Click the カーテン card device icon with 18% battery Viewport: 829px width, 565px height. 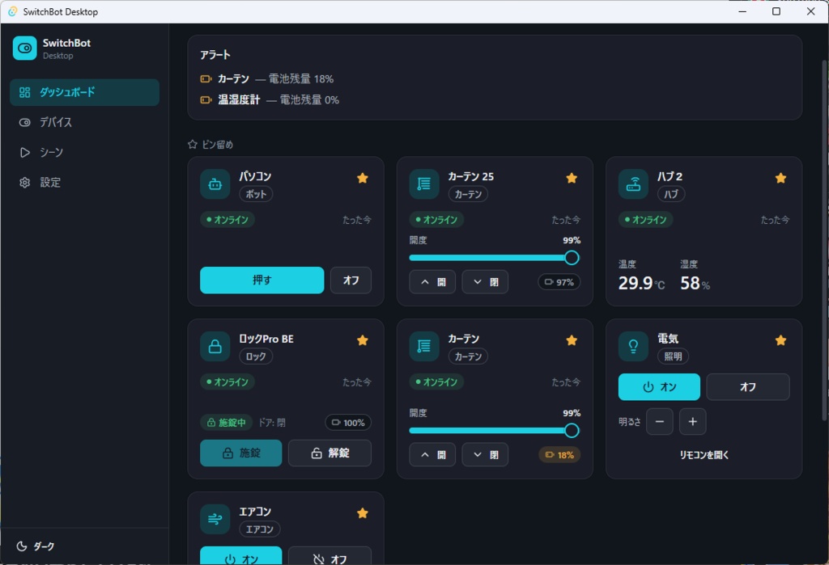(424, 347)
